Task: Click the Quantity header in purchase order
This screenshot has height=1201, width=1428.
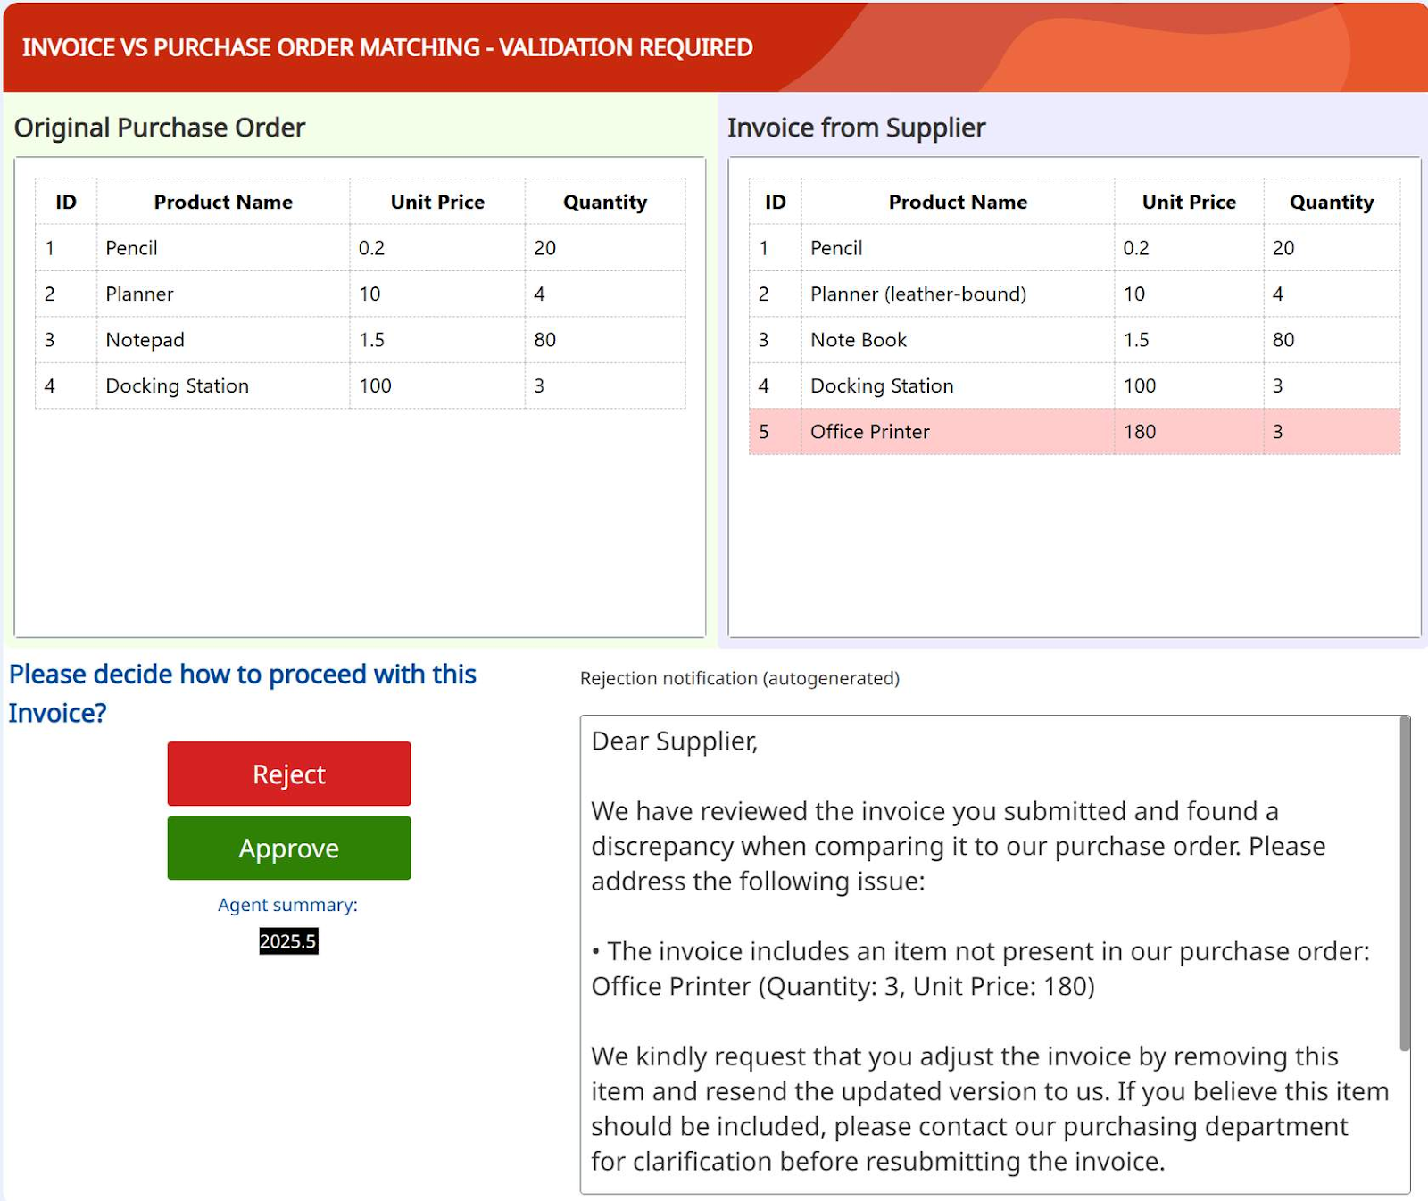Action: [x=605, y=203]
